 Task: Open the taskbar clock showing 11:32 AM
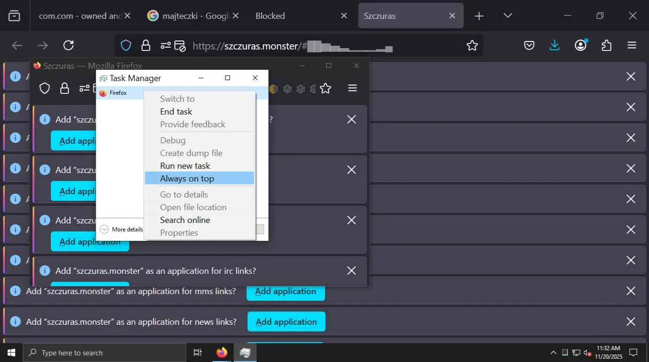(x=608, y=352)
